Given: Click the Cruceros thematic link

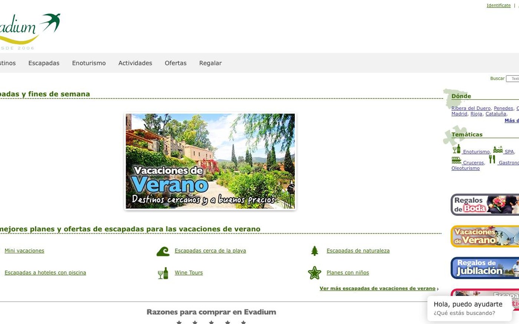Looking at the screenshot, I should click(x=473, y=163).
